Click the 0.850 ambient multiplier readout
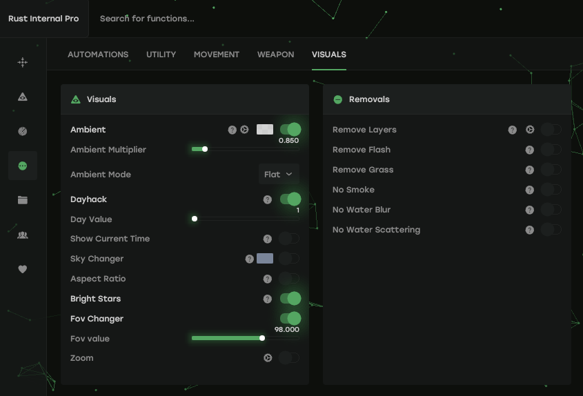 (x=288, y=141)
